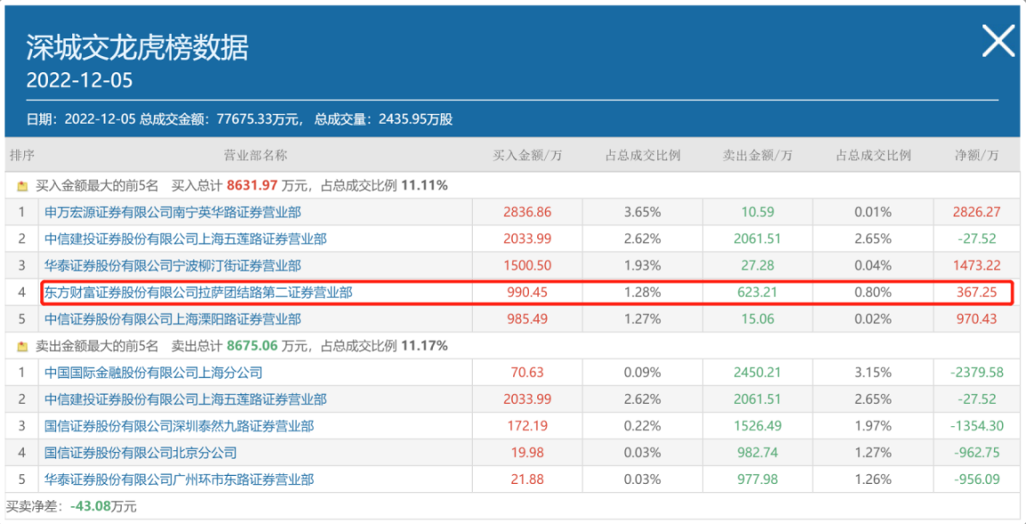Open 中信建投上海五莲路 link in the buy top-5 list
The image size is (1026, 524).
pos(185,239)
